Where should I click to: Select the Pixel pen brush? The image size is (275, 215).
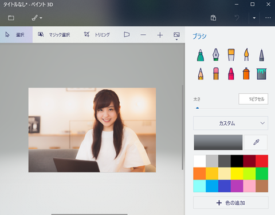(x=262, y=55)
